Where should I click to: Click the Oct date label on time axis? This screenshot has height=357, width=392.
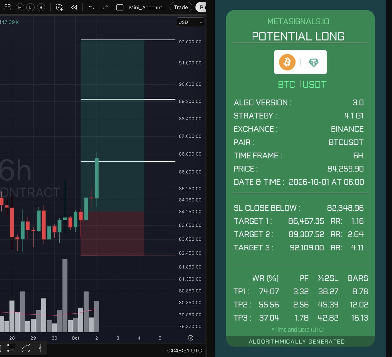(75, 338)
